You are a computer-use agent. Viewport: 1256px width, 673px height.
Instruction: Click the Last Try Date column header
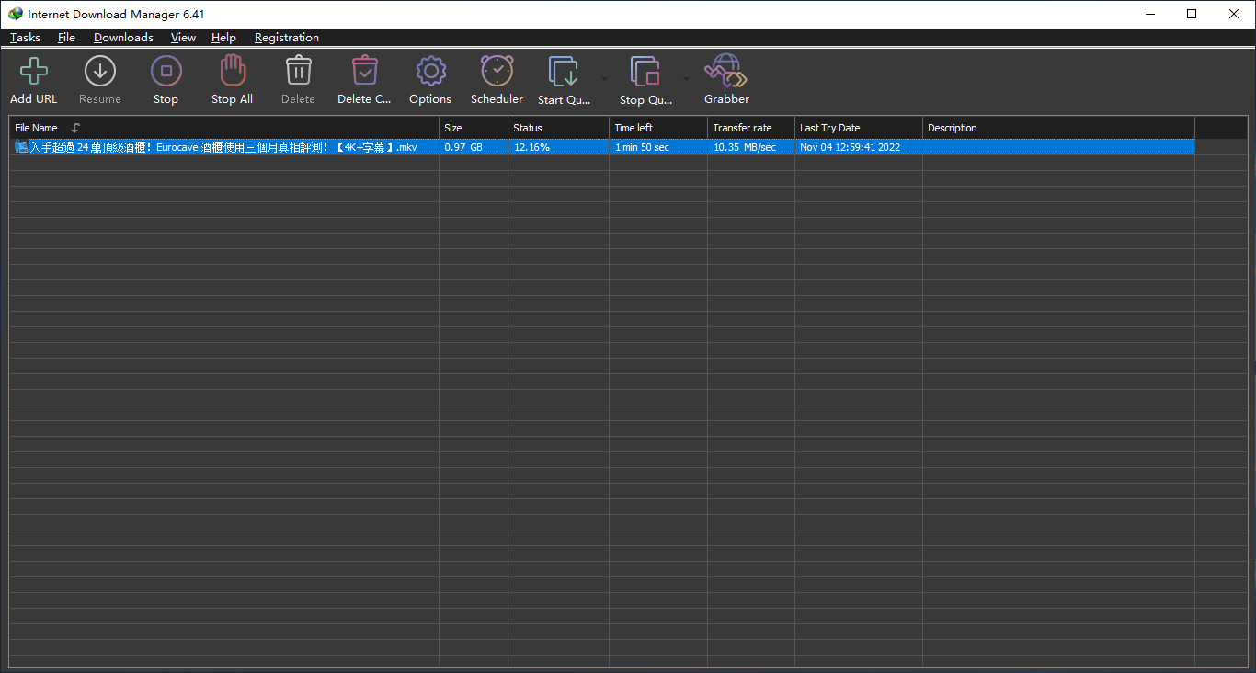(x=829, y=128)
